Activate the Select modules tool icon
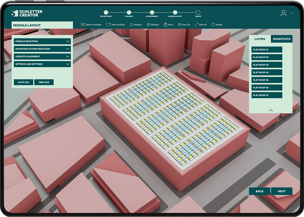 click(x=83, y=25)
